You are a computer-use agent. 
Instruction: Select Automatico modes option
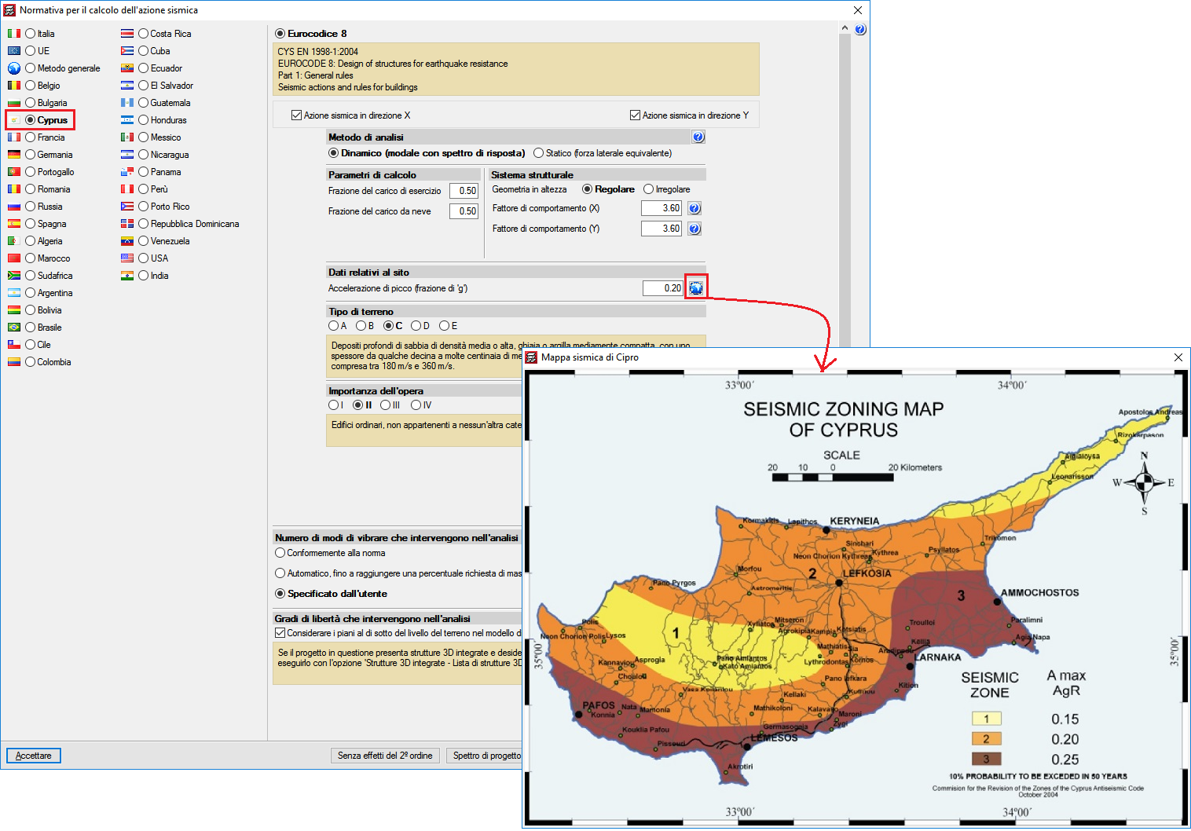(280, 573)
